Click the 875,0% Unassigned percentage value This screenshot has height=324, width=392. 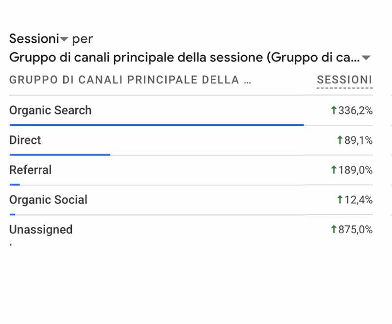click(355, 230)
